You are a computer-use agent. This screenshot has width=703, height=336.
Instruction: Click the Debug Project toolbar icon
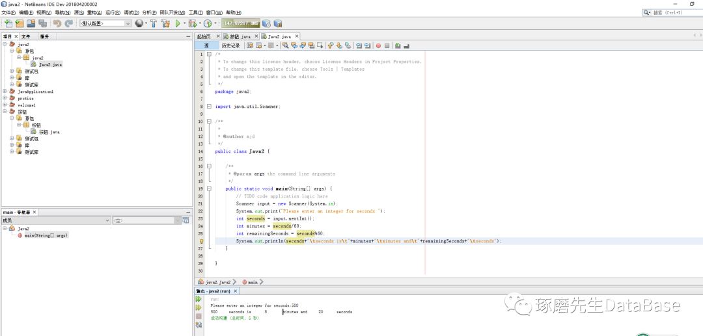(x=193, y=23)
